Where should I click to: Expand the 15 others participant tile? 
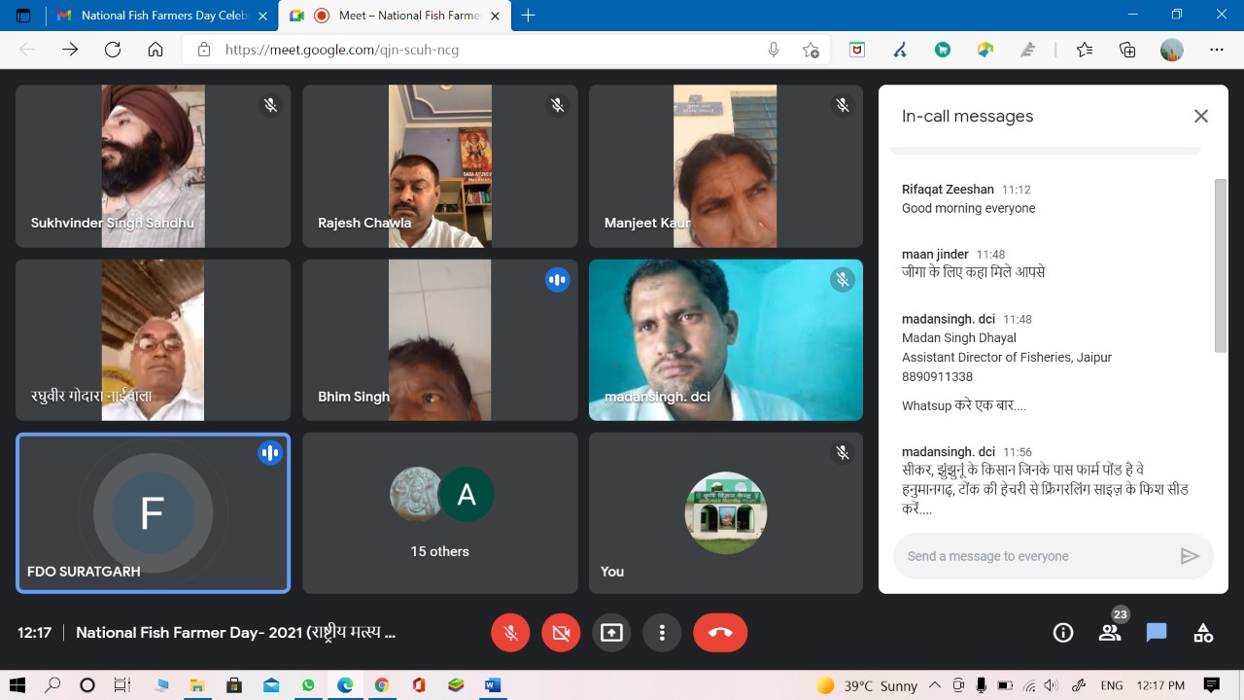click(x=439, y=512)
